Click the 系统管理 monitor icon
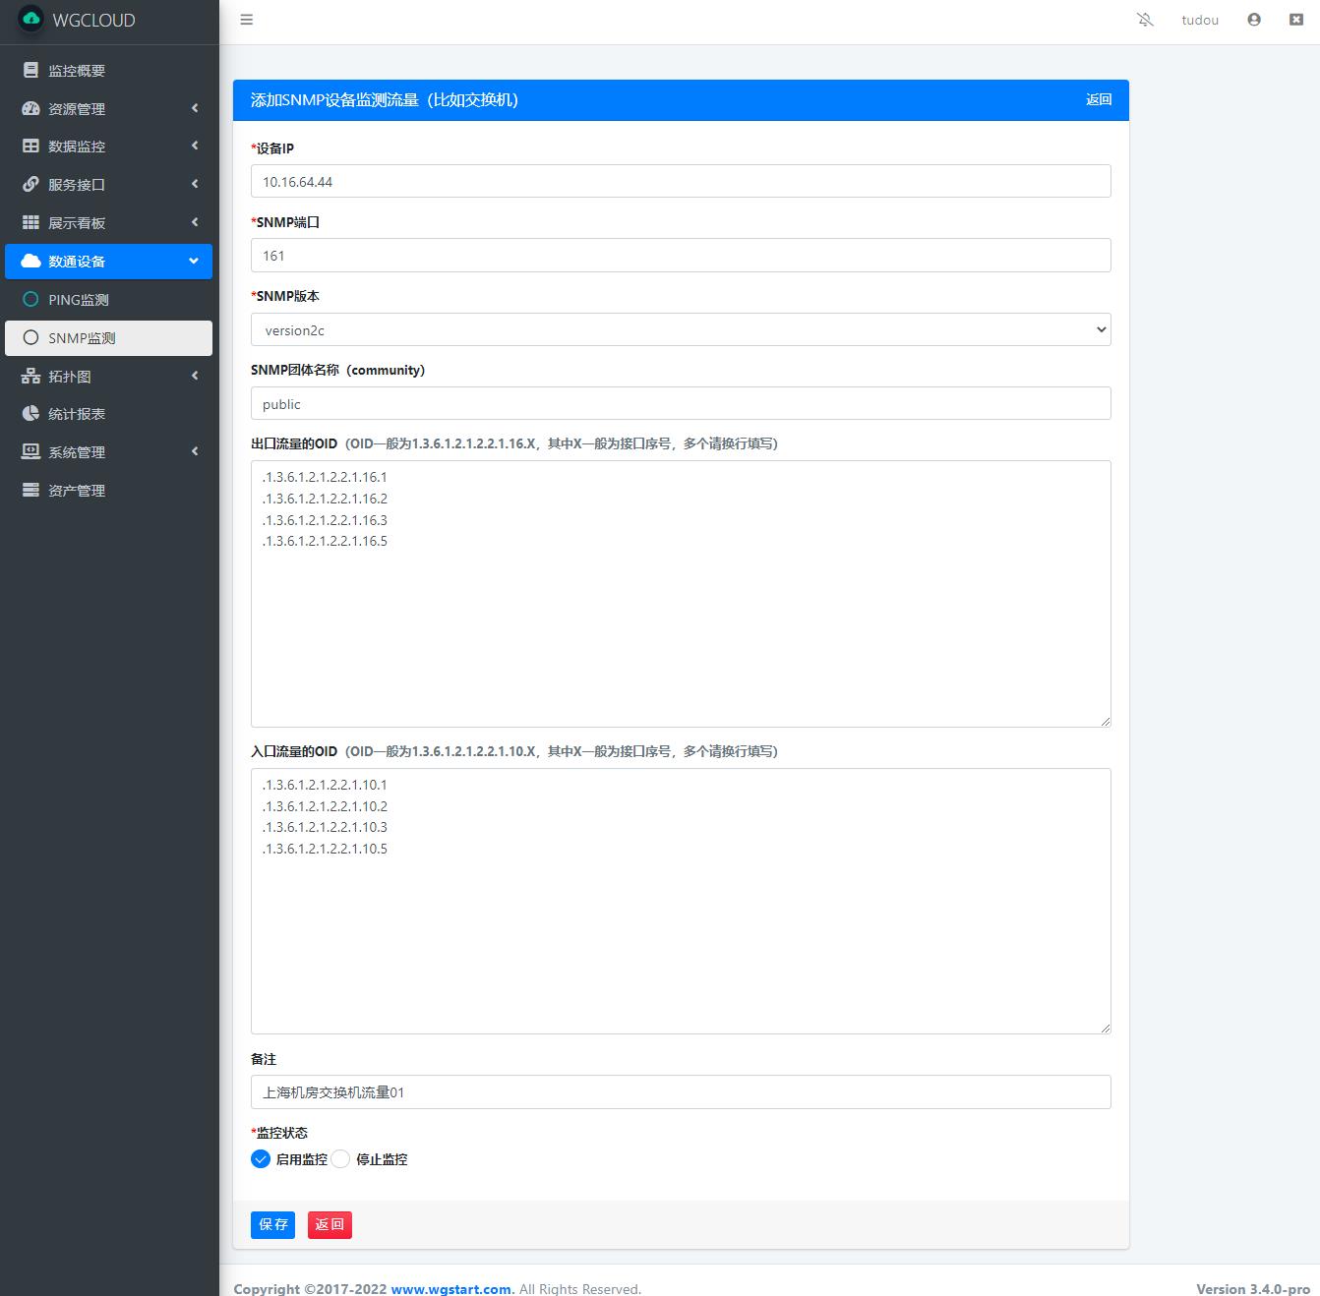The width and height of the screenshot is (1320, 1296). click(x=31, y=452)
